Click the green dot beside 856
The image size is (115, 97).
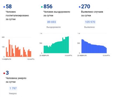[x=42, y=7]
